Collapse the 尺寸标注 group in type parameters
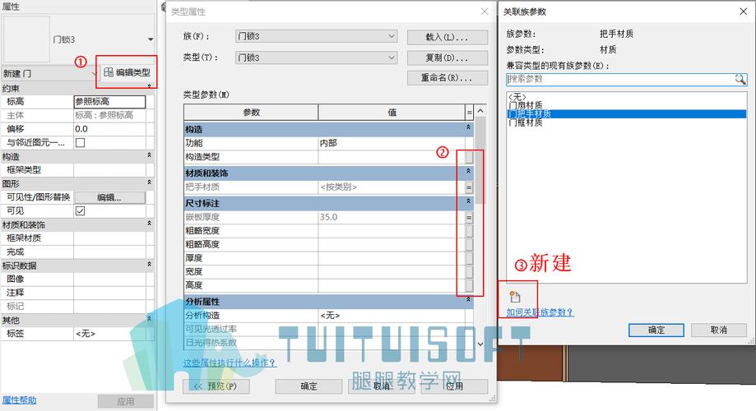The image size is (756, 411). (468, 201)
